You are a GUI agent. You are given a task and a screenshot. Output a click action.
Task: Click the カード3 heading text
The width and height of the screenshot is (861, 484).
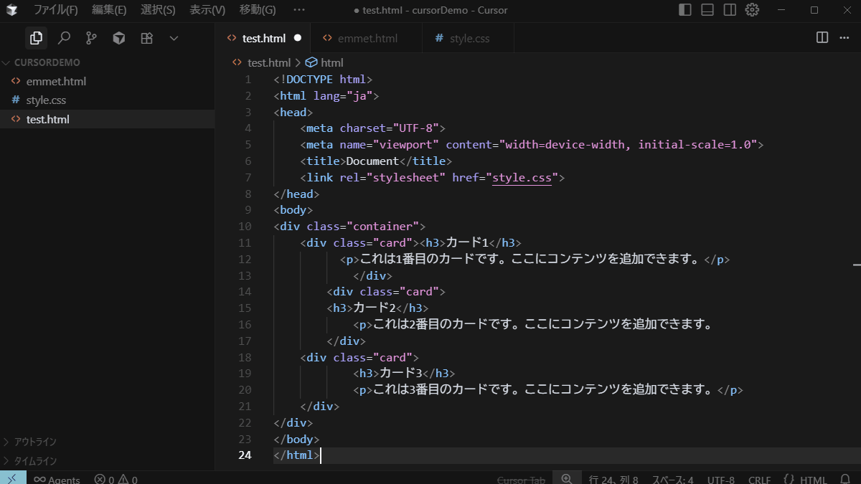pos(401,373)
